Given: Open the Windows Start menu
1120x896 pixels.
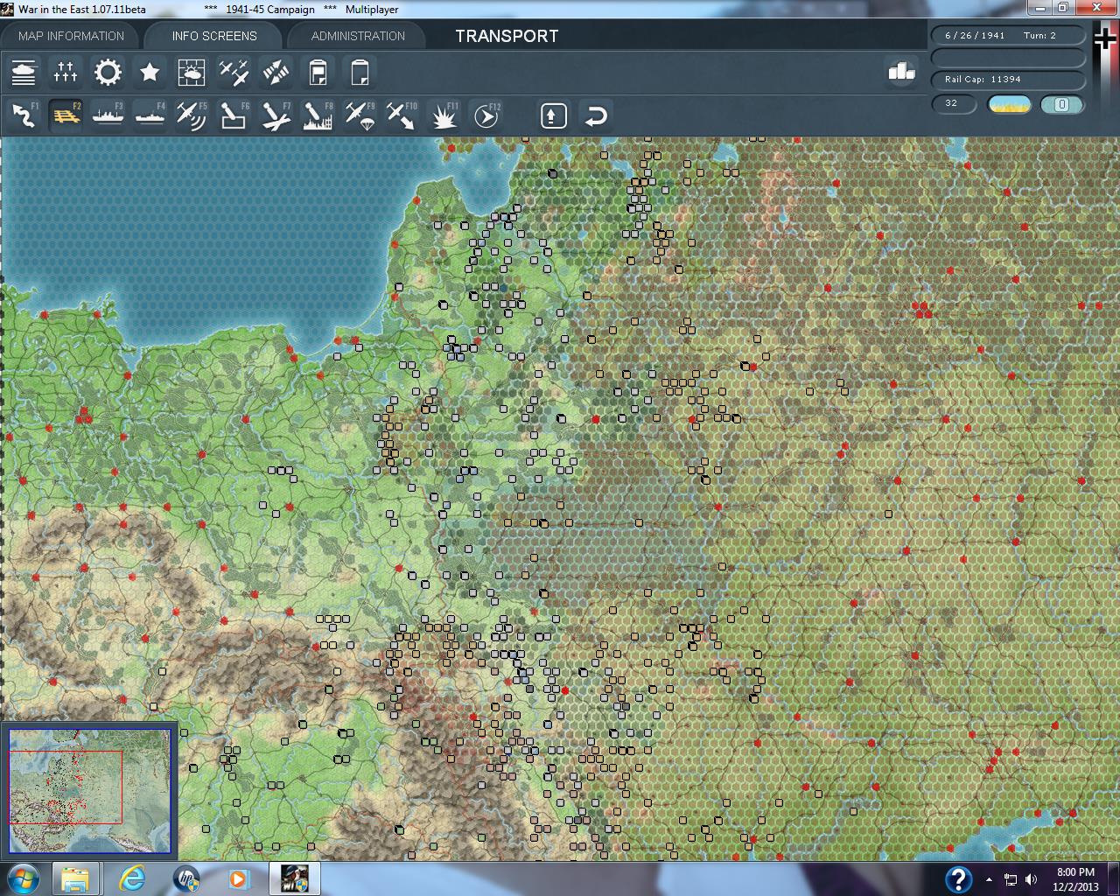Looking at the screenshot, I should 24,878.
